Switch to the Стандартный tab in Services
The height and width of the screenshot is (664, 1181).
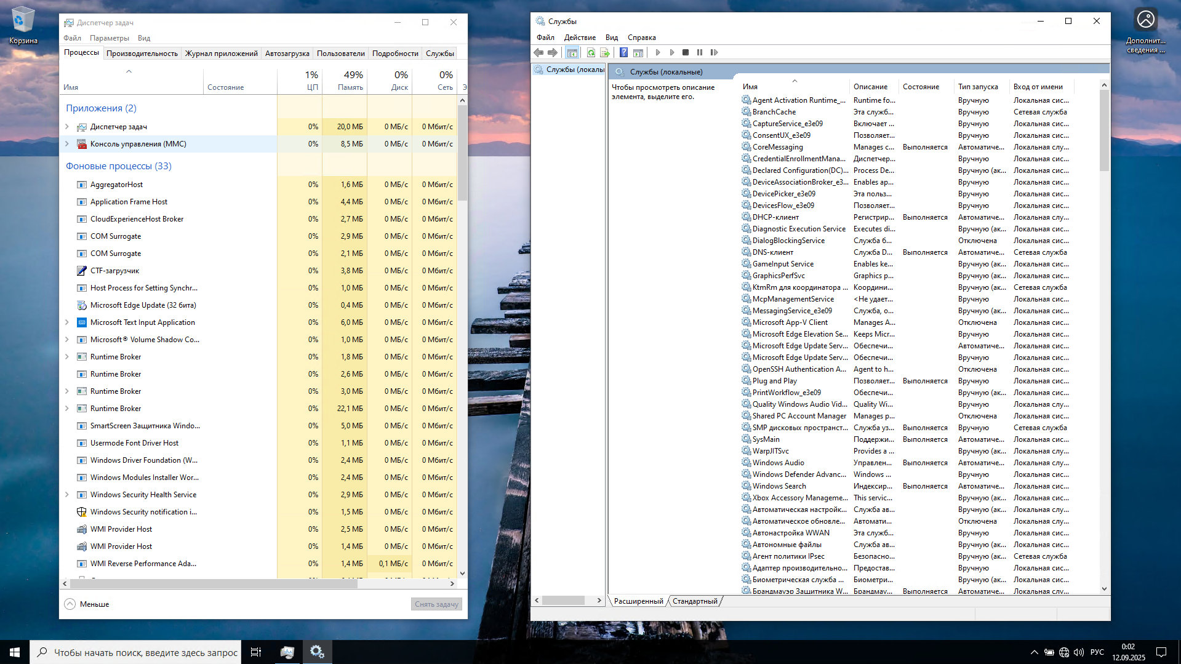point(695,601)
